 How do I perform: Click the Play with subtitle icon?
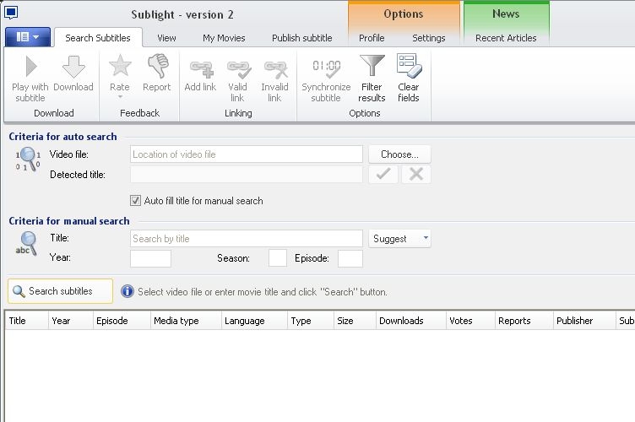click(x=30, y=67)
